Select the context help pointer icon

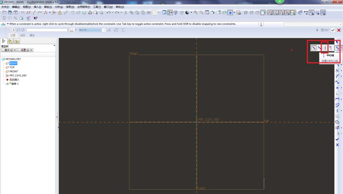pos(35,18)
